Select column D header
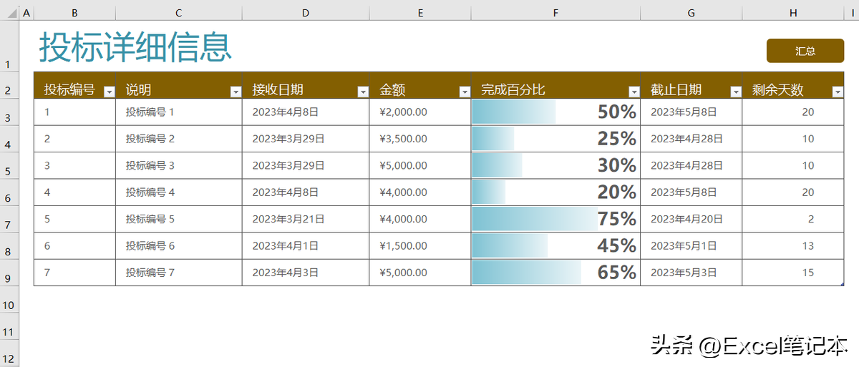Screen dimensions: 859x367 tap(306, 13)
